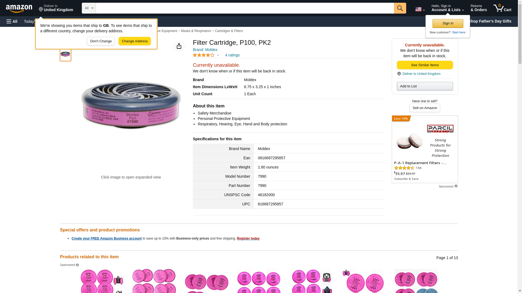This screenshot has width=522, height=293.
Task: Click the US flag language selector
Action: 420,9
